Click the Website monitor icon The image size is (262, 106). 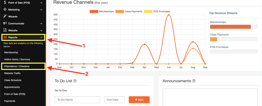(5, 30)
